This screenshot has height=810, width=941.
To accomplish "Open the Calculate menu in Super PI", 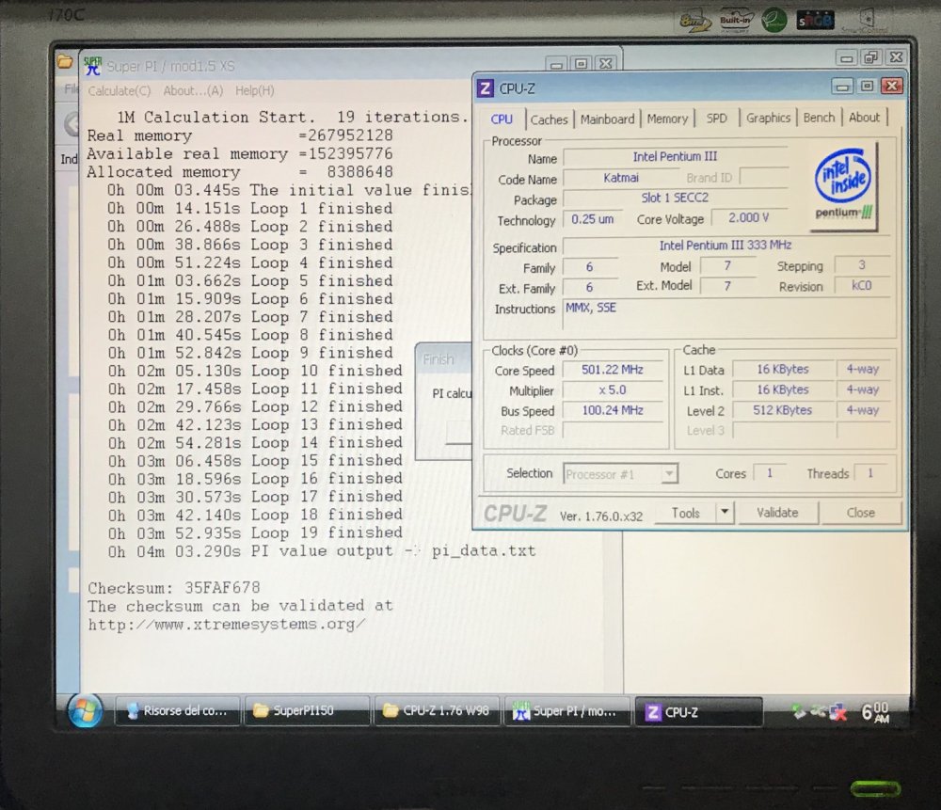I will coord(118,91).
